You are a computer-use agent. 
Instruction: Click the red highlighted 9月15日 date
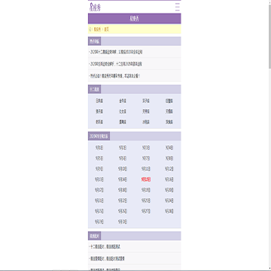[x=146, y=179]
